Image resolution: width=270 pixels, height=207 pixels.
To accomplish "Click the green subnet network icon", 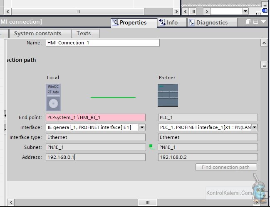I will [x=152, y=147].
